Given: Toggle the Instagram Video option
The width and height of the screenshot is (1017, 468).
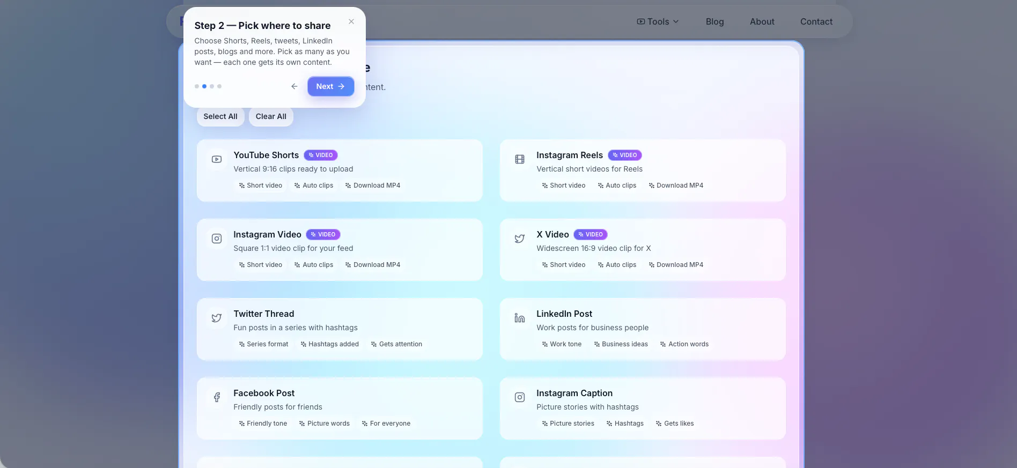Looking at the screenshot, I should pos(340,250).
